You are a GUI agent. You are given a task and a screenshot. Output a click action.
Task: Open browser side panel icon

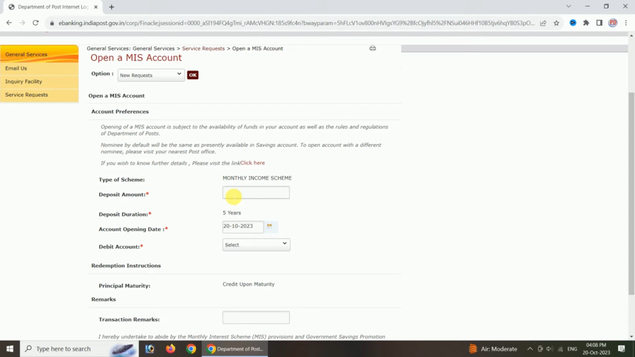point(599,23)
